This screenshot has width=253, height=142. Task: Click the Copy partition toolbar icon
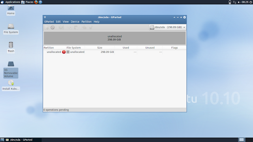point(70,27)
